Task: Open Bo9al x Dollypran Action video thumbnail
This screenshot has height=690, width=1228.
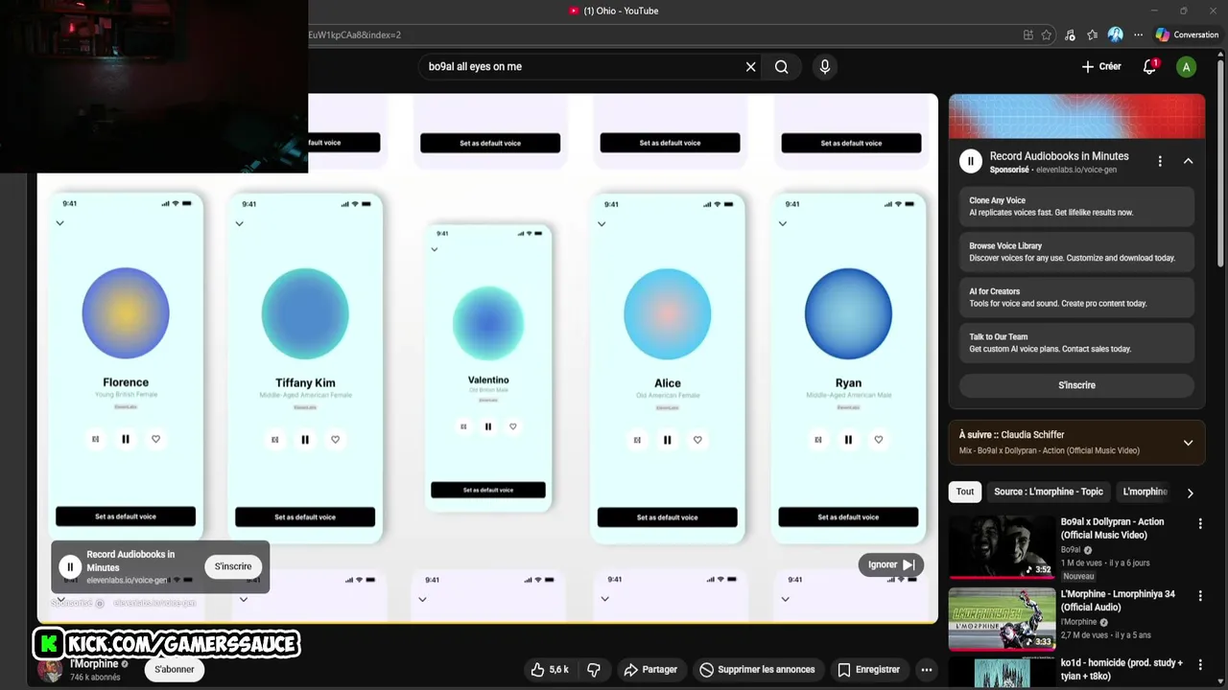Action: pos(1002,547)
